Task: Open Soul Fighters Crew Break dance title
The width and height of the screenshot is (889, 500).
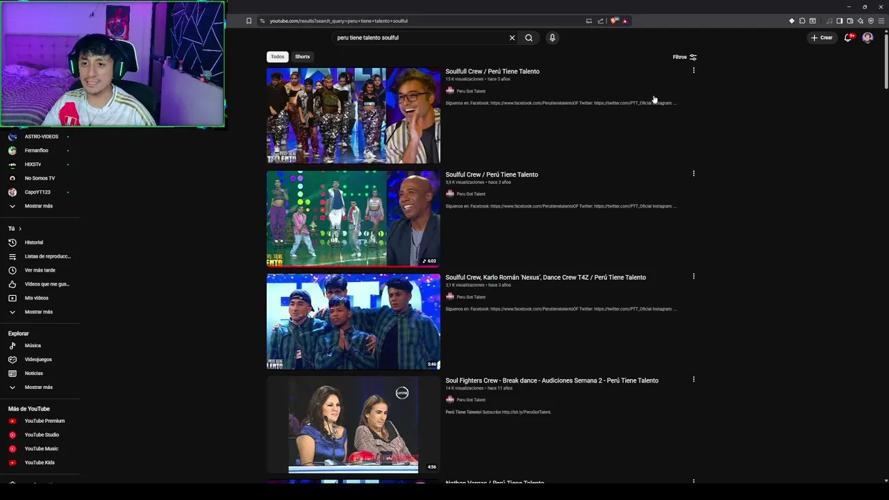Action: [551, 381]
